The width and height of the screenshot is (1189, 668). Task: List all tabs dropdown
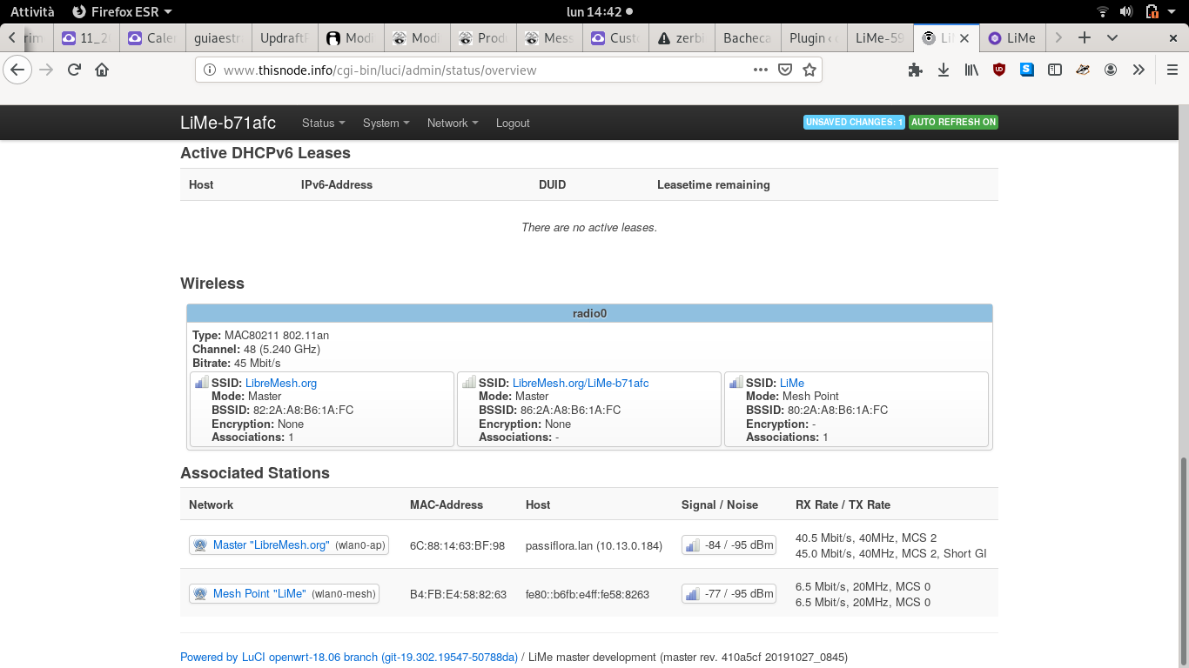coord(1112,37)
